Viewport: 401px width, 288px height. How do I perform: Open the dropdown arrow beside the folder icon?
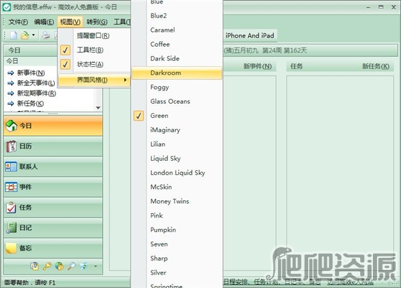coord(33,35)
